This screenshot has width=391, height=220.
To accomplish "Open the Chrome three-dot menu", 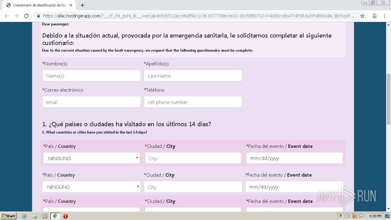I will (x=384, y=16).
